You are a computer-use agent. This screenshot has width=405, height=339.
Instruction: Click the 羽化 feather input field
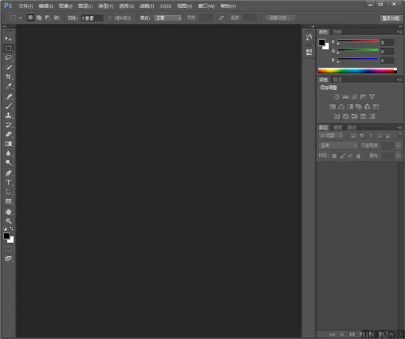[92, 18]
